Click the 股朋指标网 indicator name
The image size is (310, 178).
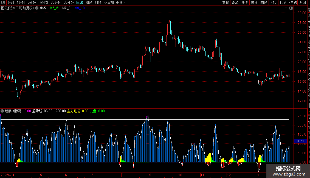(x=13, y=111)
